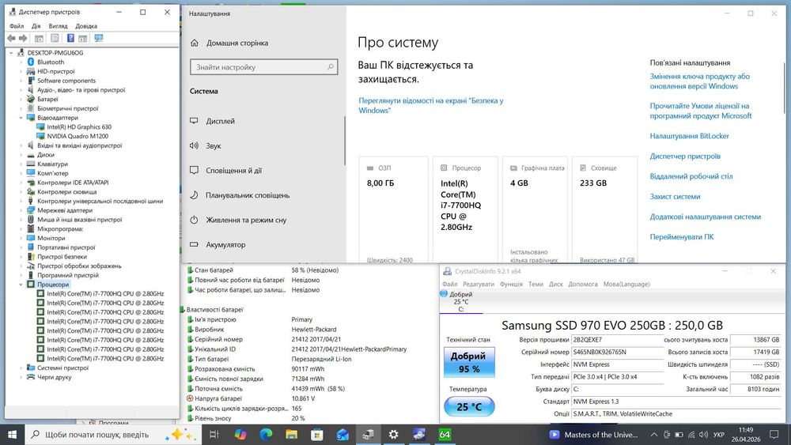The width and height of the screenshot is (791, 445).
Task: Click Forward arrow in Device Manager toolbar
Action: (x=23, y=38)
